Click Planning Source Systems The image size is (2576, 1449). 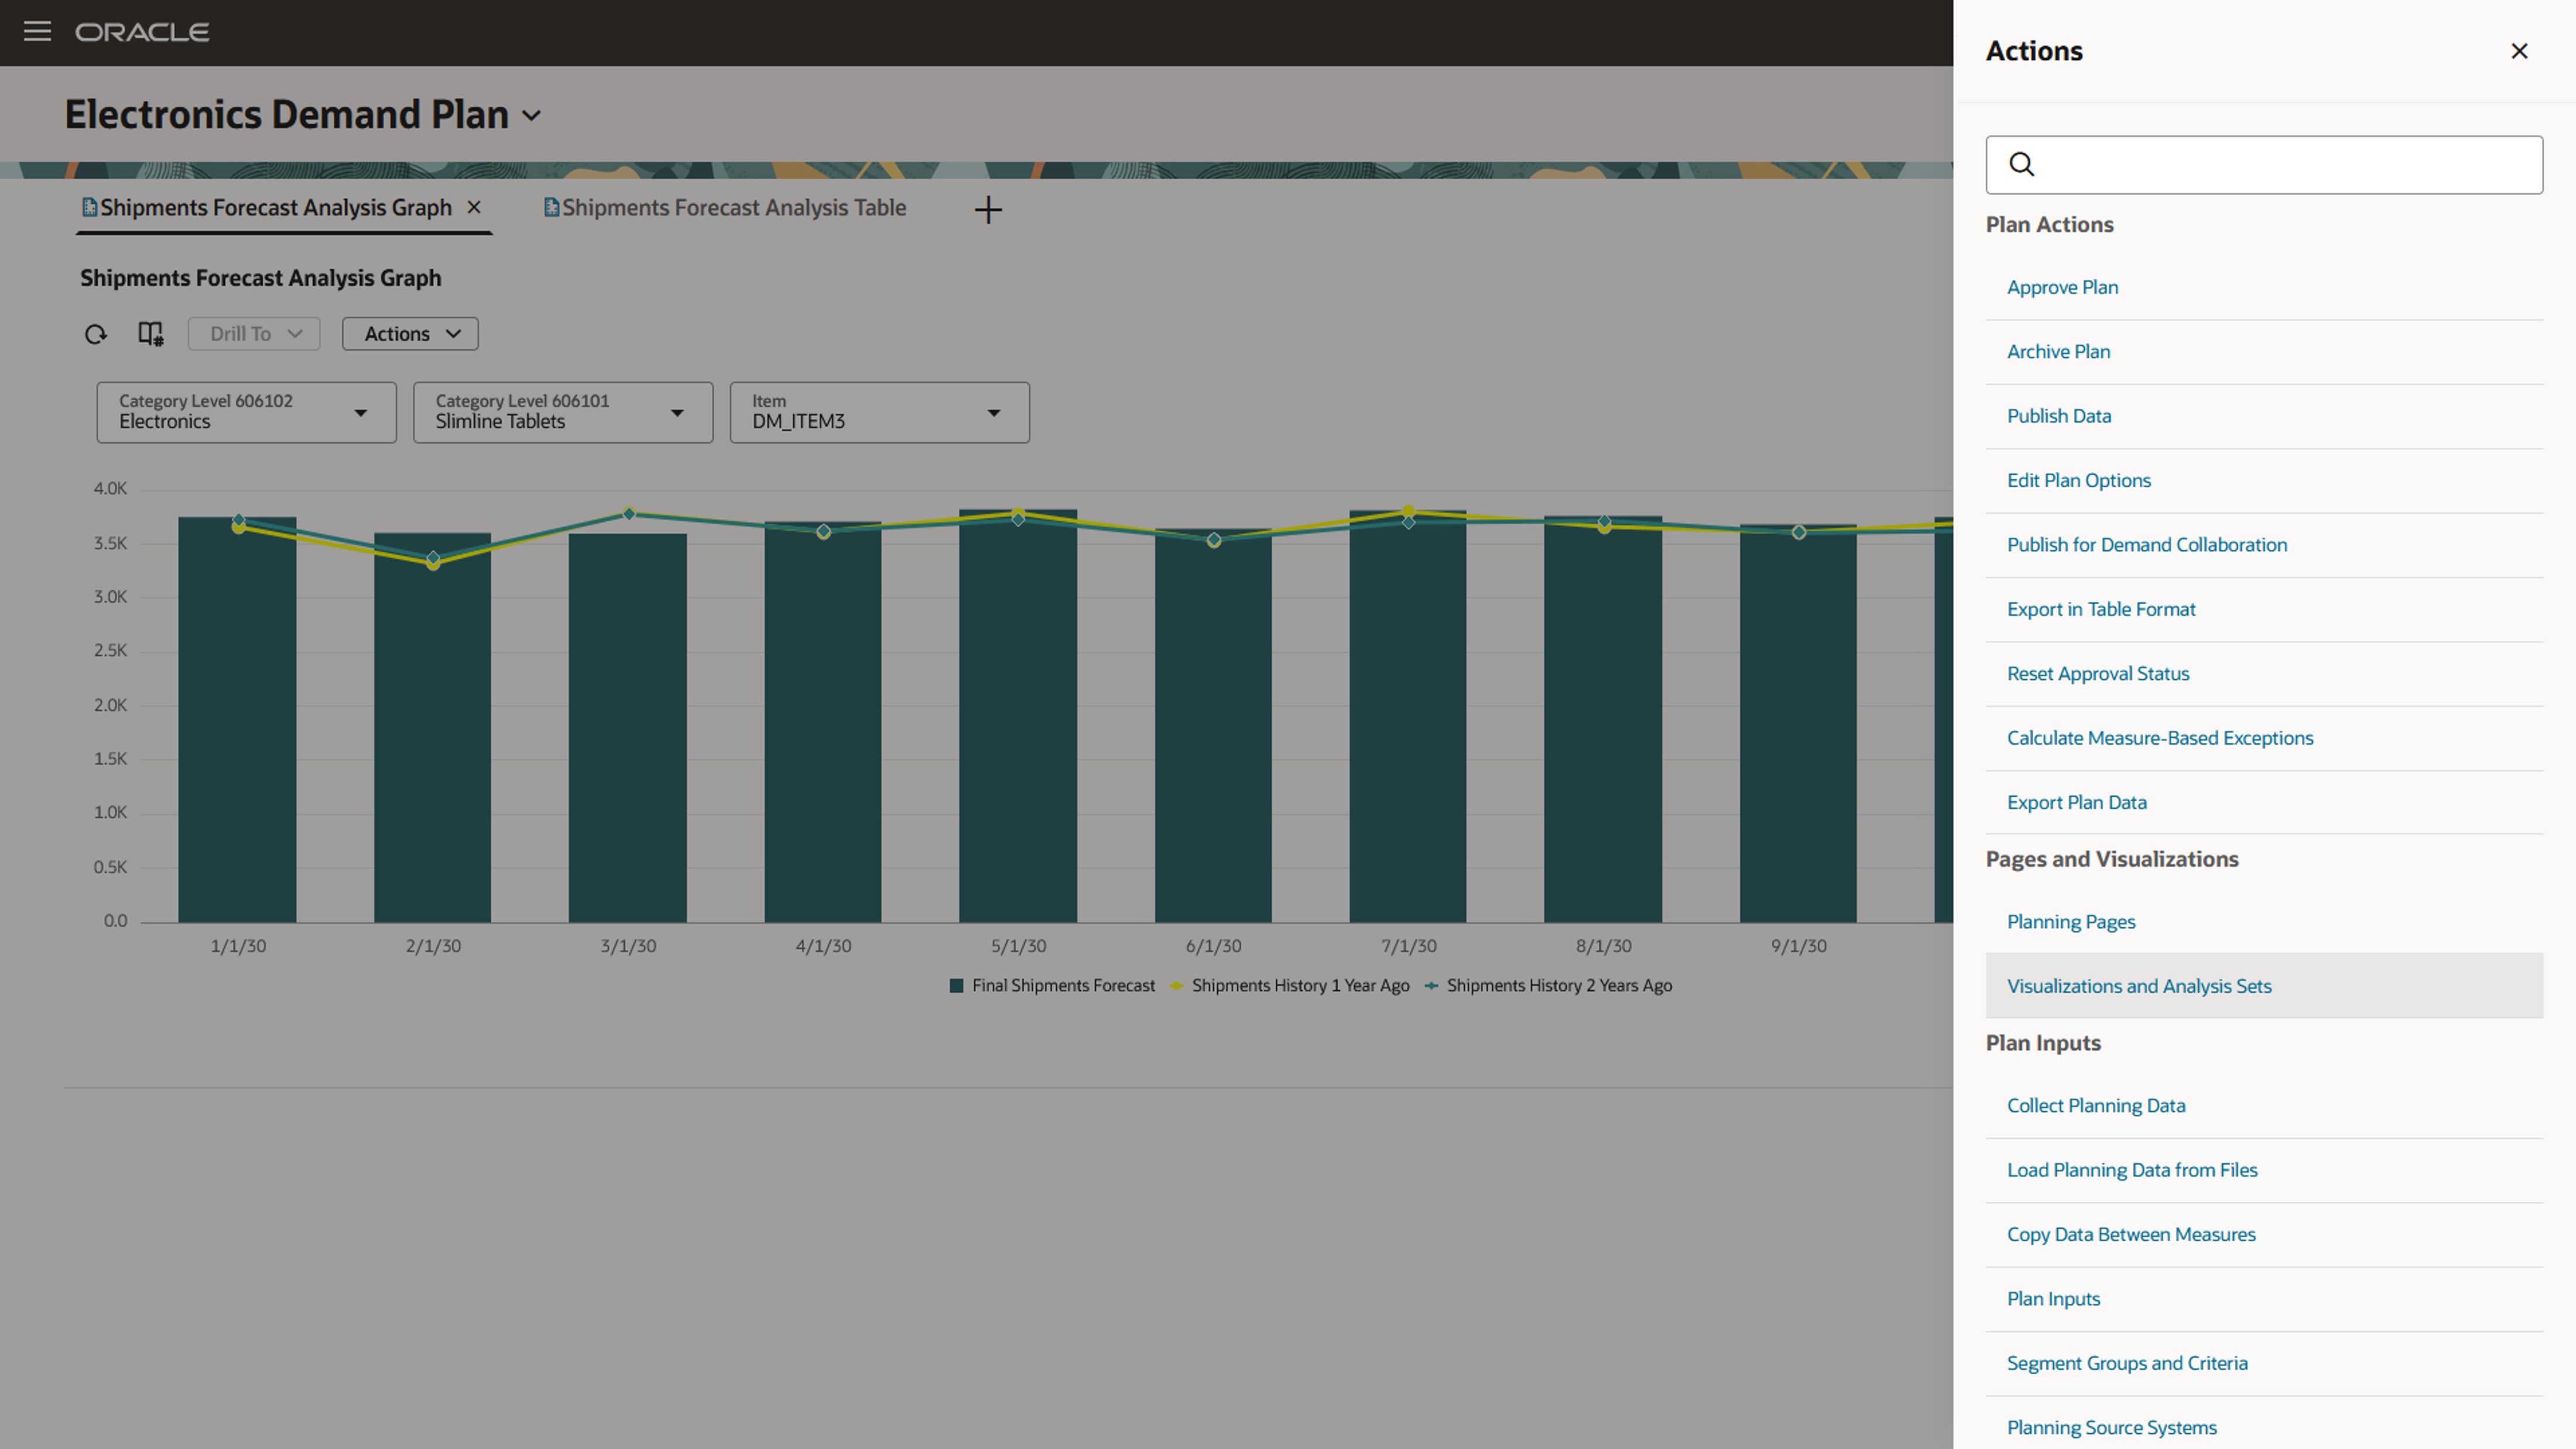pos(2111,1428)
